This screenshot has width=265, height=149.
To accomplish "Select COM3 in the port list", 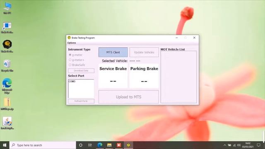I will [x=72, y=82].
